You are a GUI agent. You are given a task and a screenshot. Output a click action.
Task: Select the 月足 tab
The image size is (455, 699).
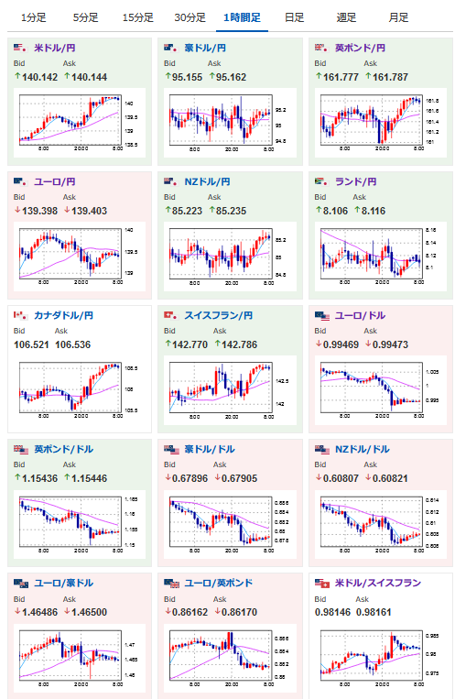coord(398,17)
